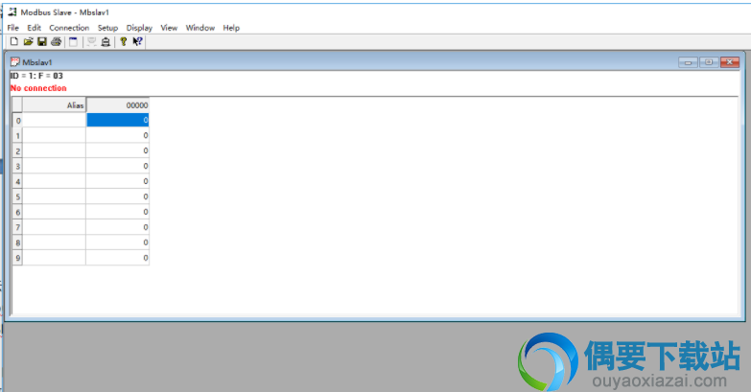Screen dimensions: 751x392
Task: Select value cell in row 3
Action: pyautogui.click(x=118, y=166)
